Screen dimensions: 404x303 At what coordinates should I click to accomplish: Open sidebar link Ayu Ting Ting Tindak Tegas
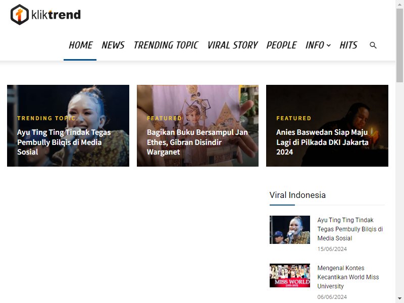click(350, 229)
